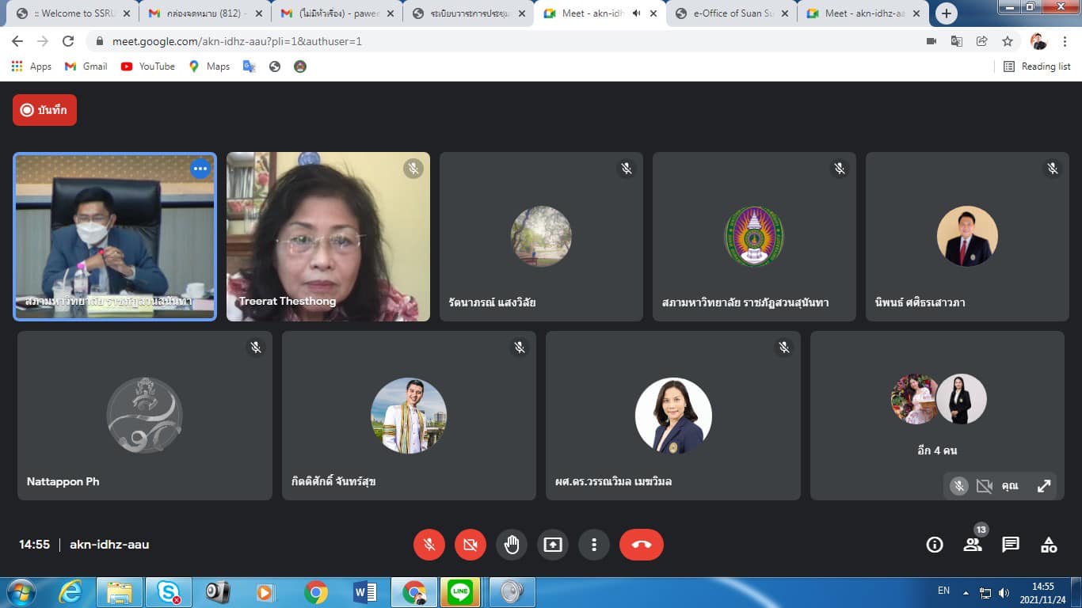
Task: Click the red recording indicator button
Action: 44,110
